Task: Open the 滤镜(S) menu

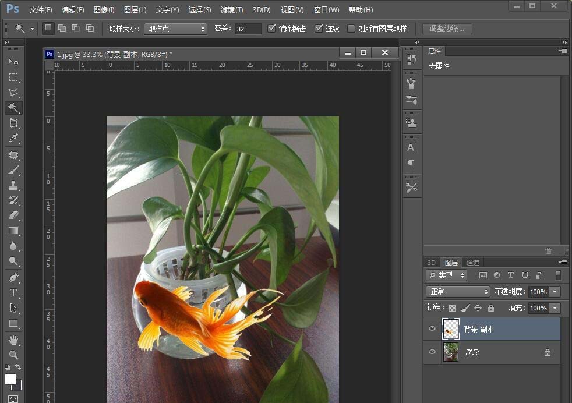Action: click(231, 9)
